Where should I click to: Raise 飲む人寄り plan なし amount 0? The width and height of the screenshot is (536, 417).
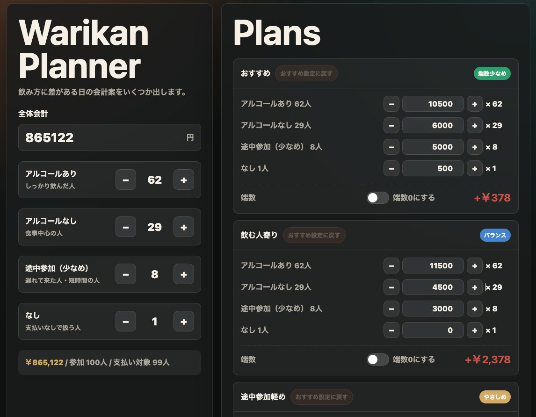474,330
